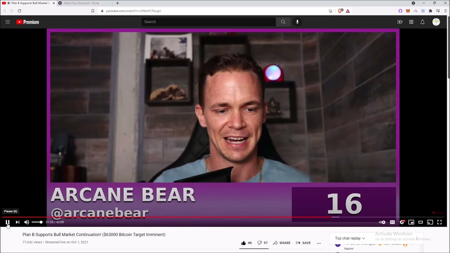450x253 pixels.
Task: Toggle closed captions with the CC button
Action: click(x=392, y=222)
